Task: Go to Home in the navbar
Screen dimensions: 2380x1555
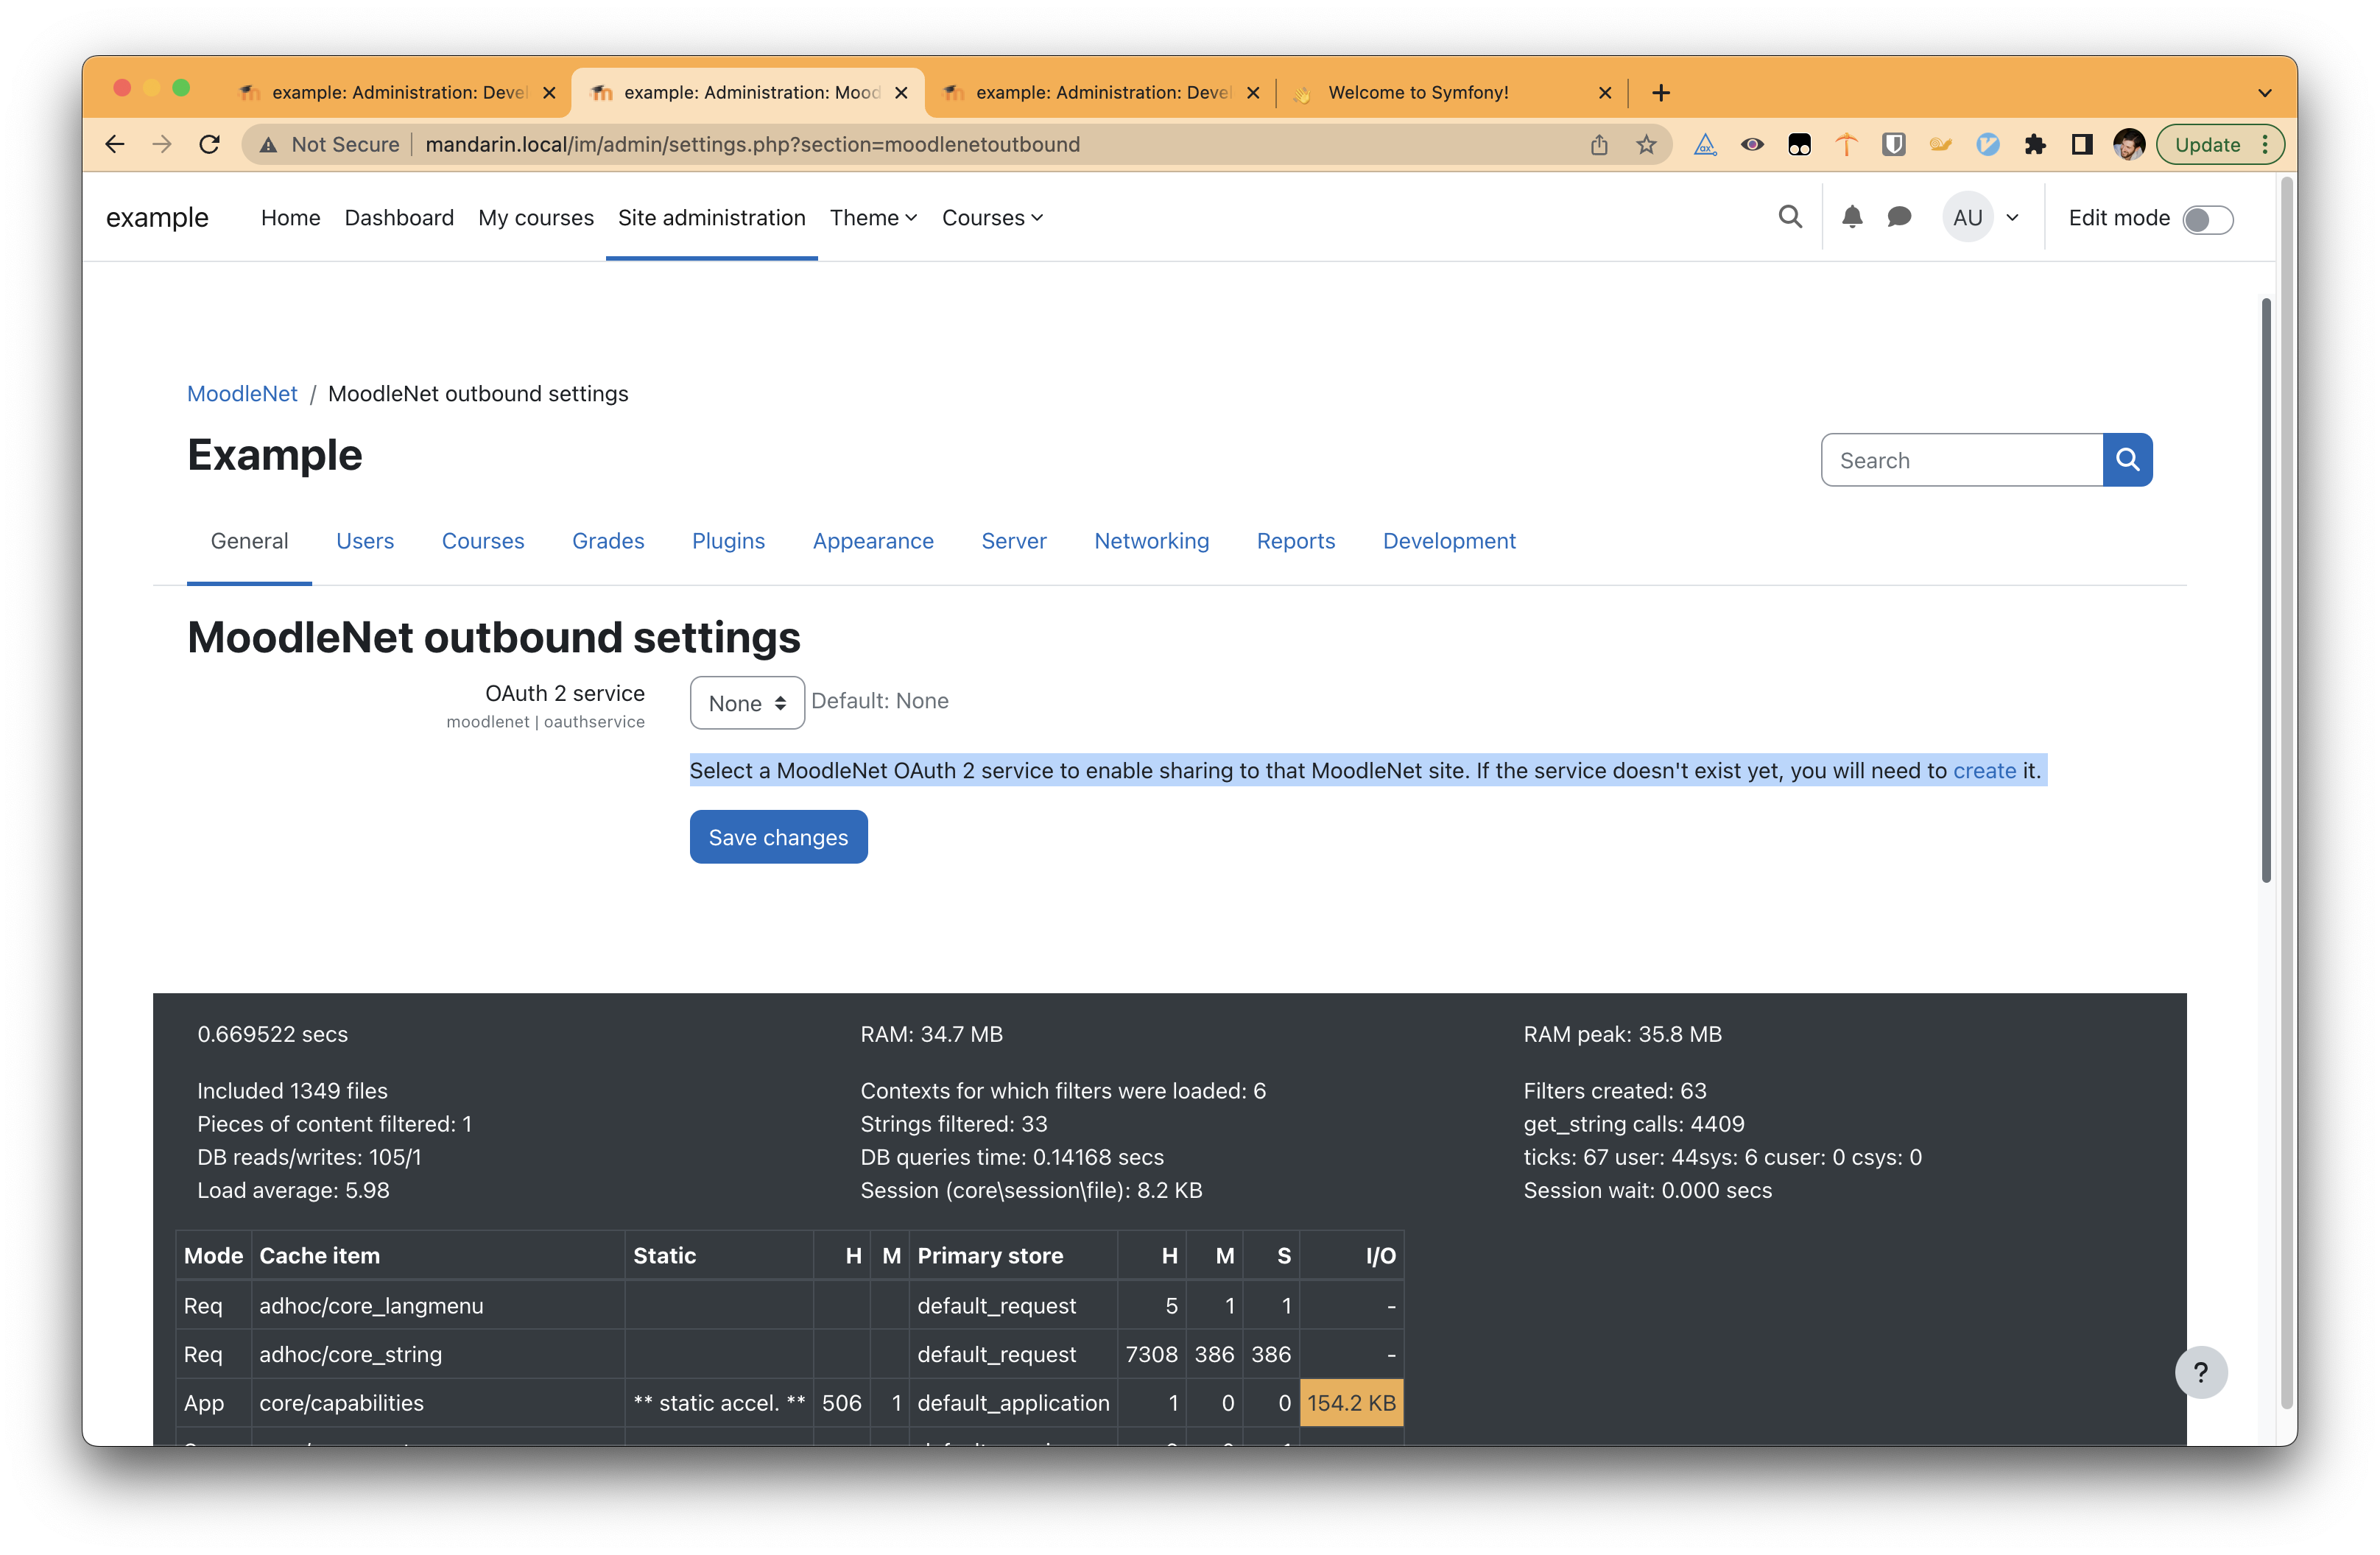Action: [290, 217]
